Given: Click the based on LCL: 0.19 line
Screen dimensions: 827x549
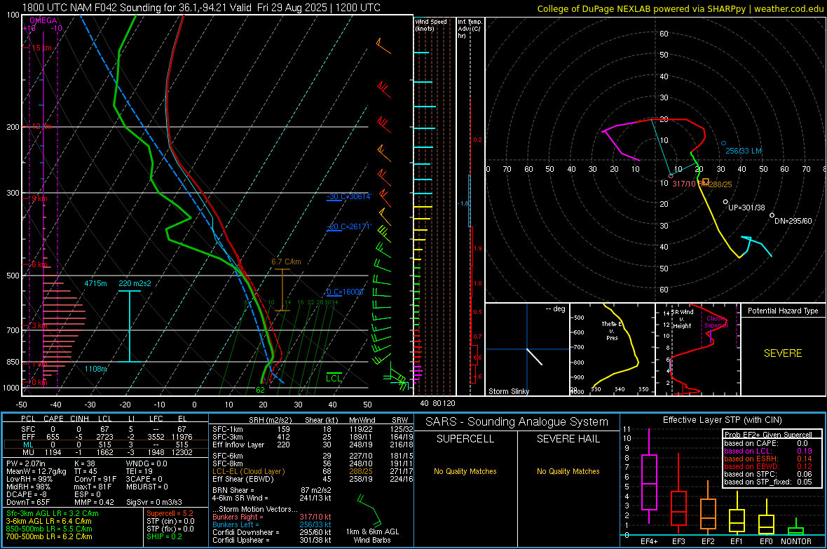Looking at the screenshot, I should (768, 452).
